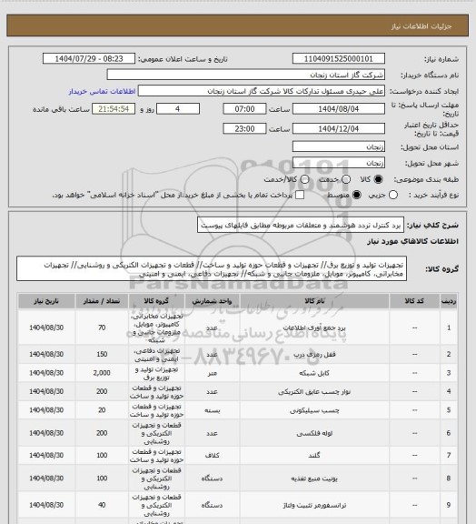Click item name قفل رمزی درب
Viewport: 476px width, 524px height.
(x=314, y=354)
